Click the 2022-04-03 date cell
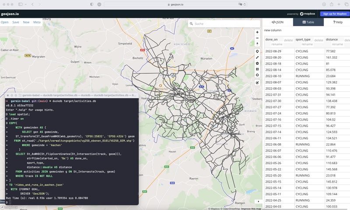 [280, 207]
